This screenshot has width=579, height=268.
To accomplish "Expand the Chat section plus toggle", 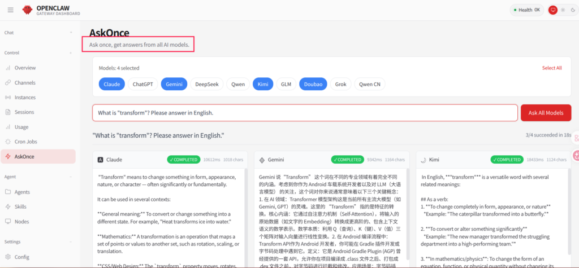I will [x=71, y=32].
